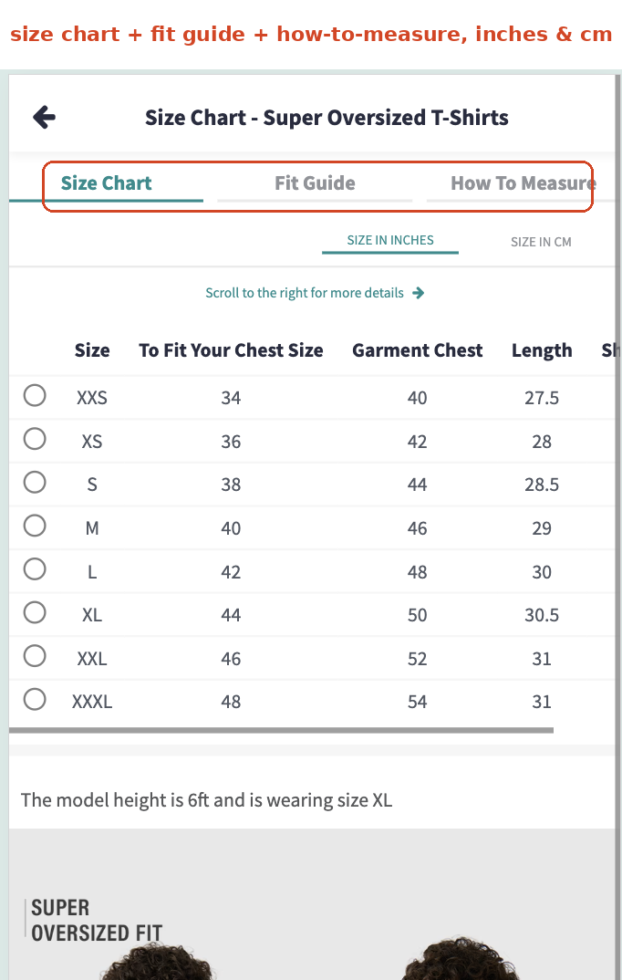Choose size M radio button
The image size is (622, 980).
pyautogui.click(x=35, y=526)
